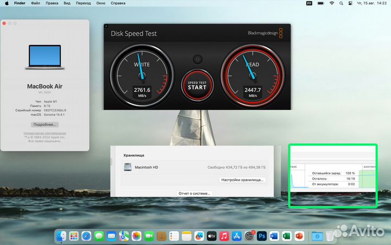Open the Finder menu

point(20,3)
